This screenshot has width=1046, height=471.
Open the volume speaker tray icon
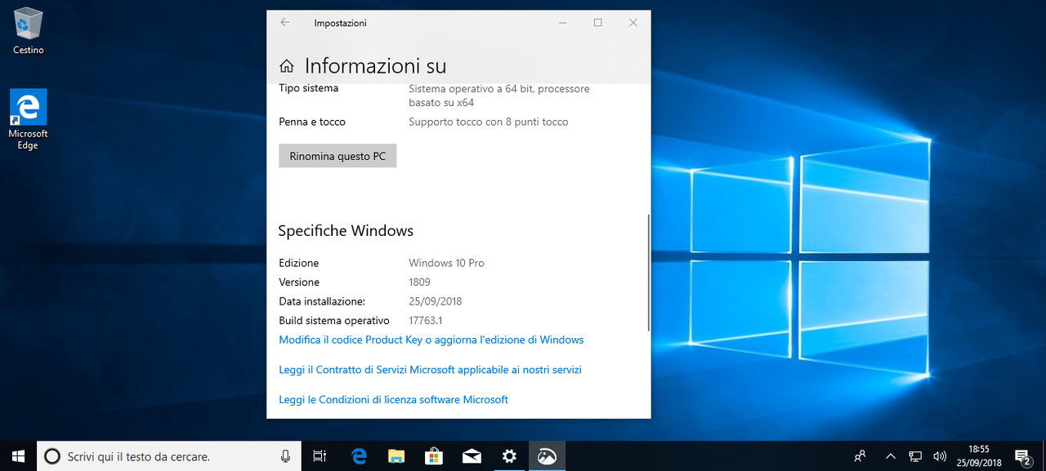coord(940,457)
